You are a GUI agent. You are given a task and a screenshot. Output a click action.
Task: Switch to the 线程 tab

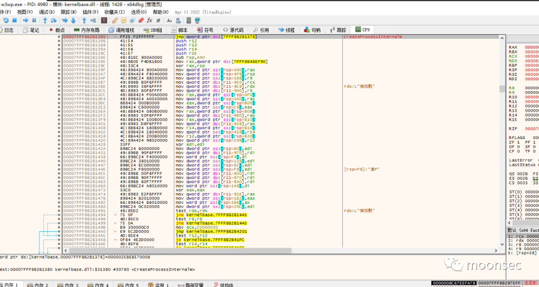(x=286, y=30)
